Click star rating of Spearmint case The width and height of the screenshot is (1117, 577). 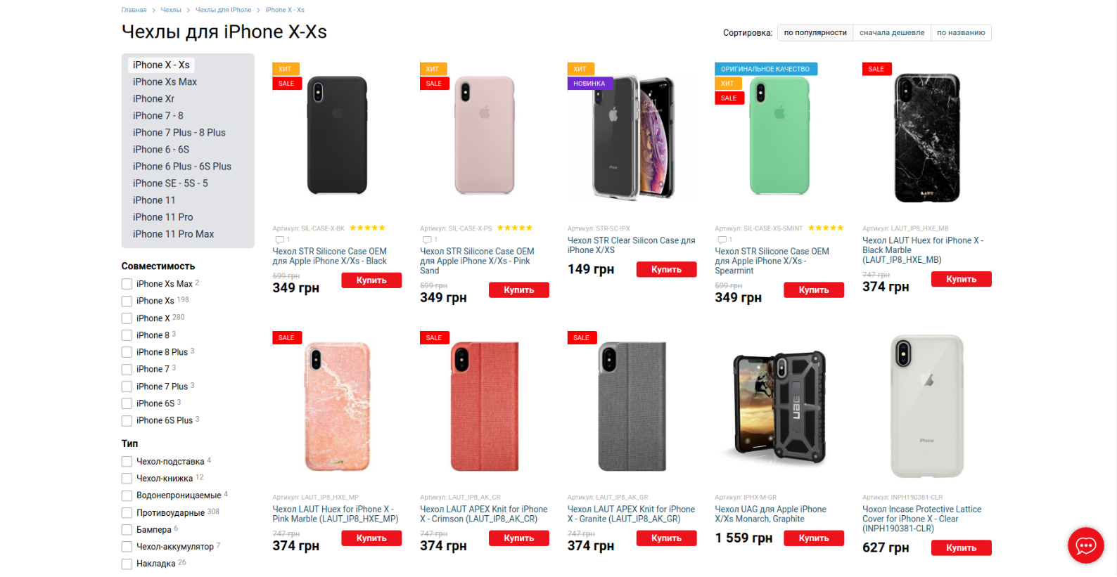tap(826, 228)
